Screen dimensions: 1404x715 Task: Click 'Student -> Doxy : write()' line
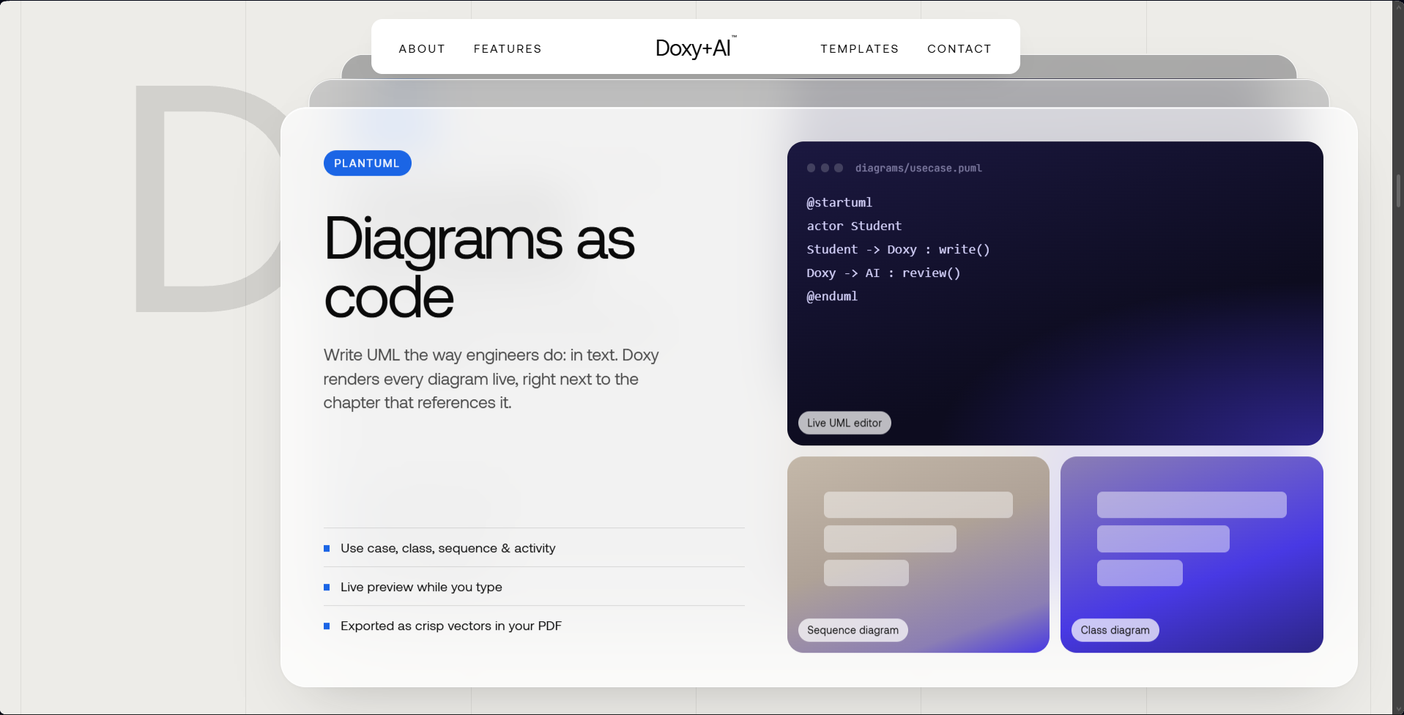[898, 249]
